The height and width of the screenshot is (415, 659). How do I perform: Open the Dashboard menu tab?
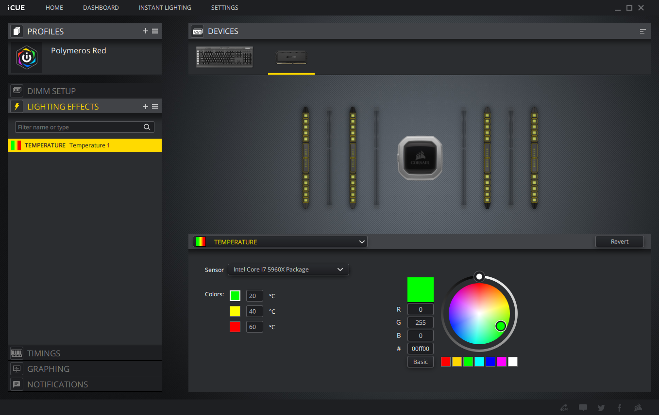pos(101,8)
